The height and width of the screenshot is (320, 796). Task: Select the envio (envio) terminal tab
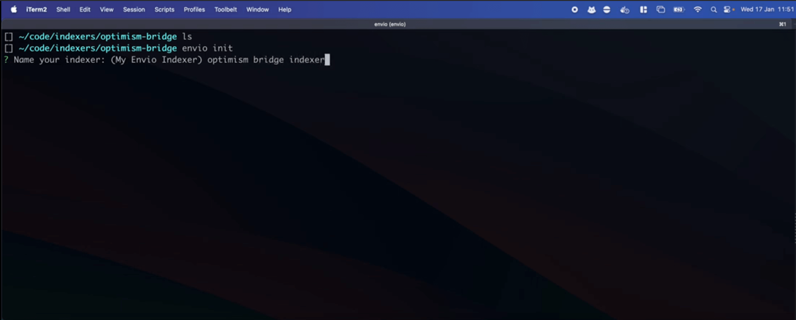[x=390, y=24]
